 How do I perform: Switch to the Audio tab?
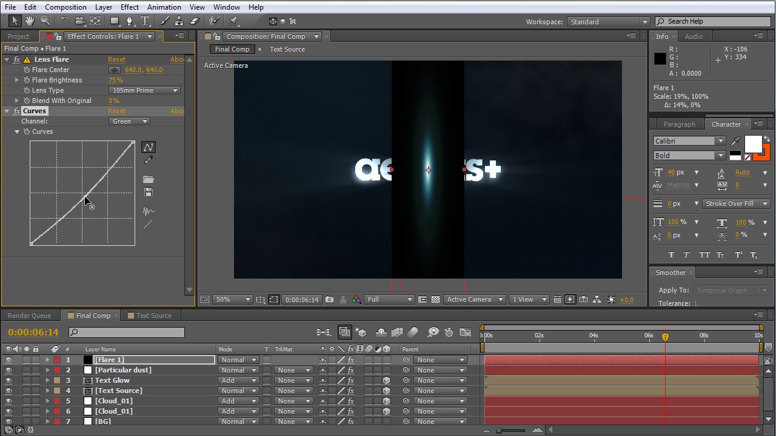pyautogui.click(x=694, y=36)
